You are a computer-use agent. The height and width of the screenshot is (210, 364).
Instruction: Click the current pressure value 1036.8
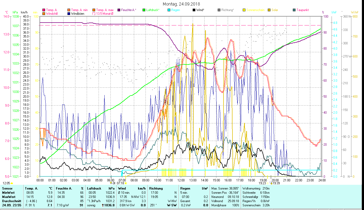point(110,205)
